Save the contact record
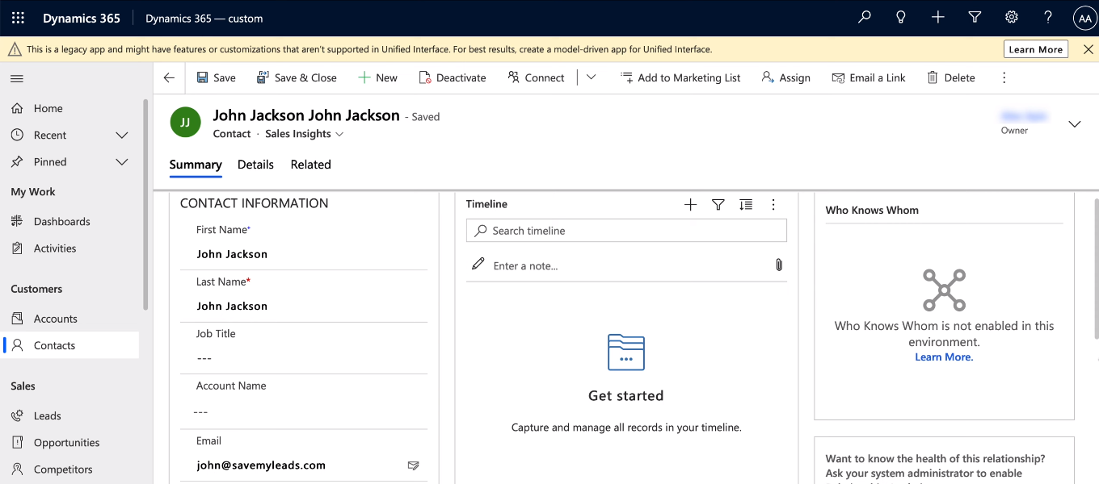 [x=216, y=77]
